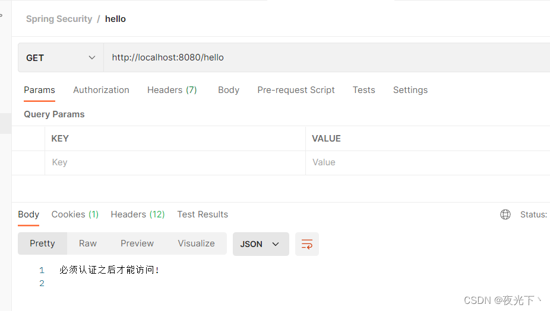Viewport: 550px width, 311px height.
Task: Click the Spring Security breadcrumb link
Action: [59, 19]
